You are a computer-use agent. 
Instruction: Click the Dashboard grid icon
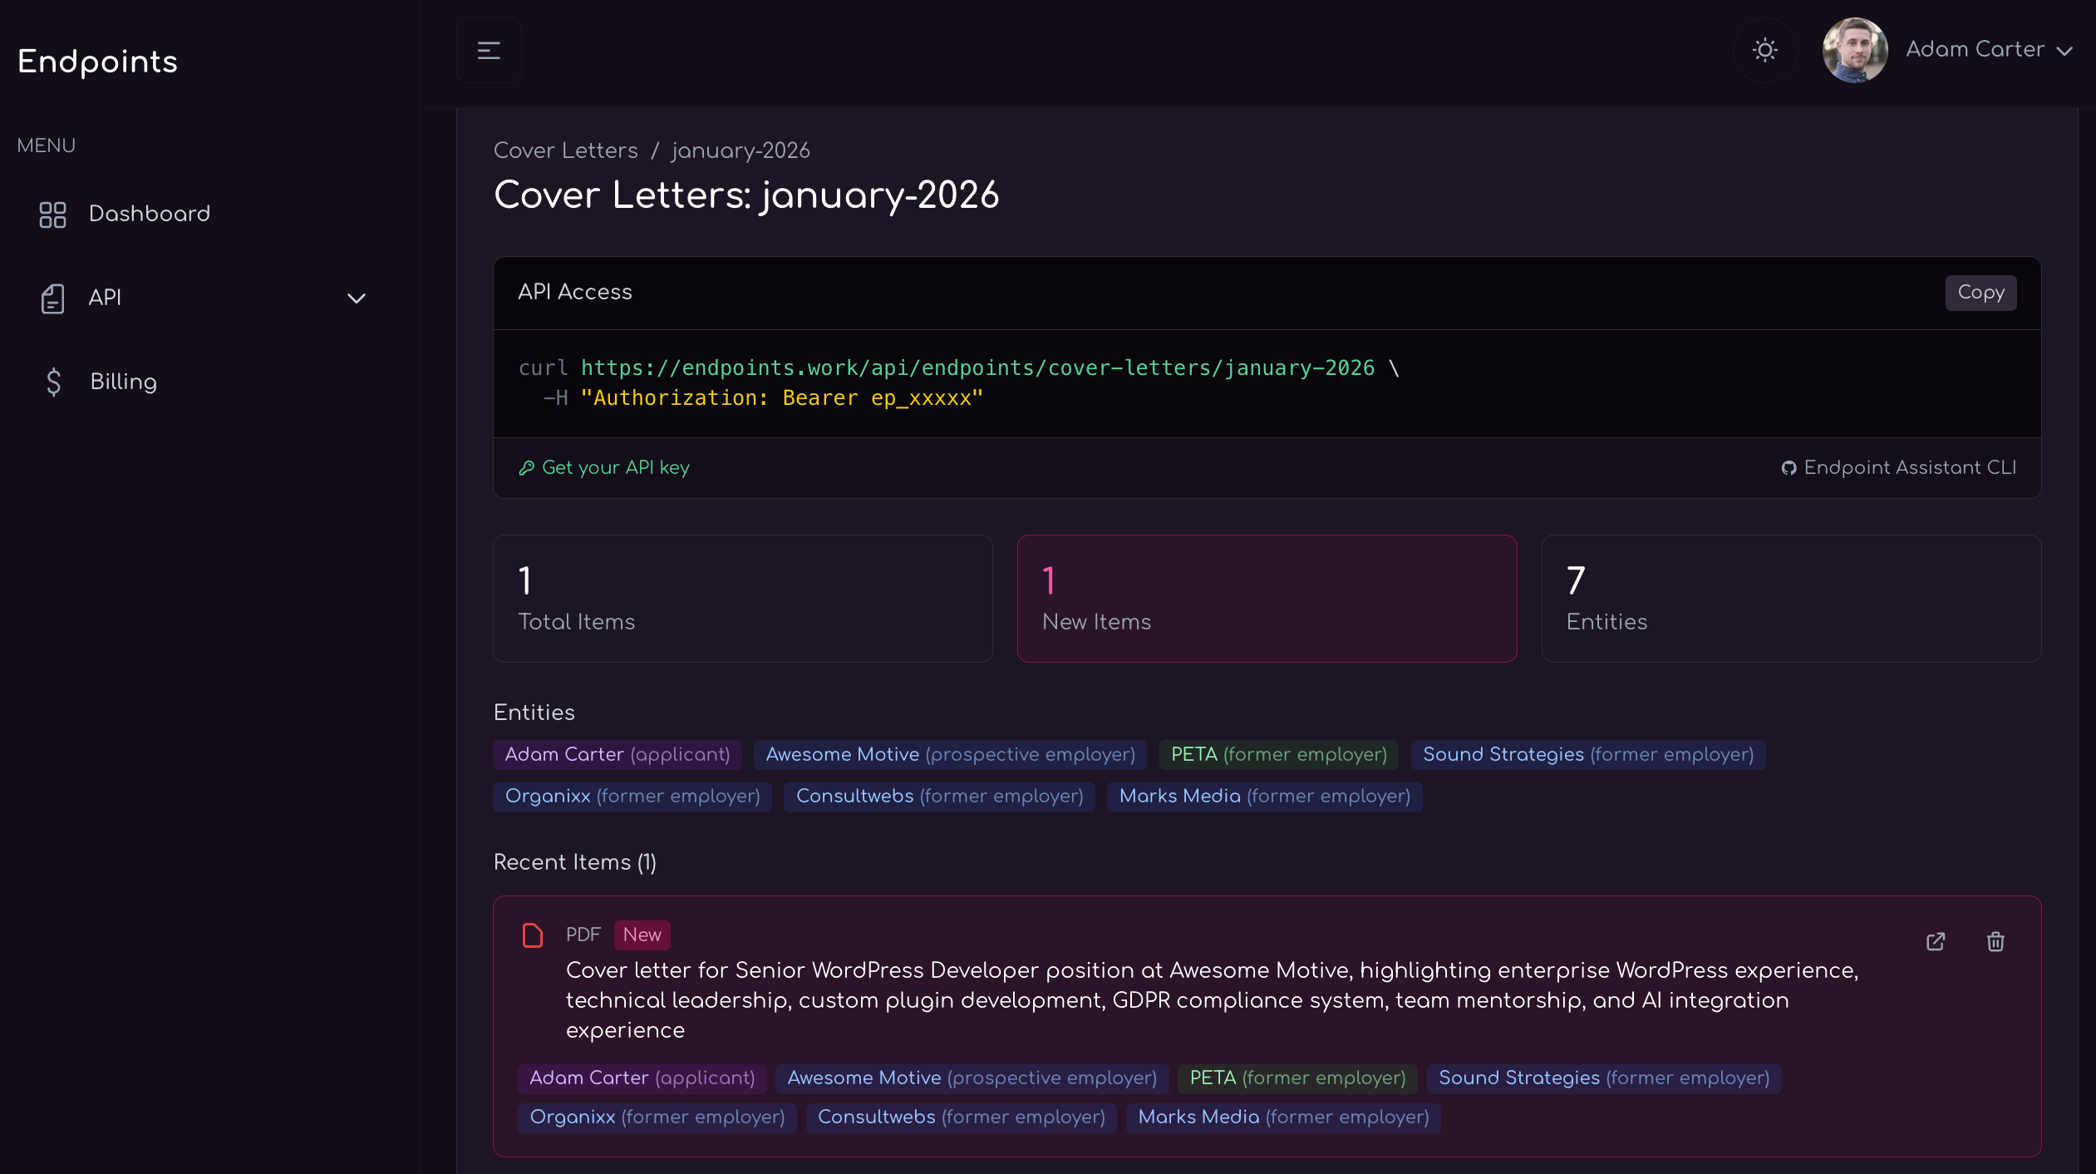point(52,215)
